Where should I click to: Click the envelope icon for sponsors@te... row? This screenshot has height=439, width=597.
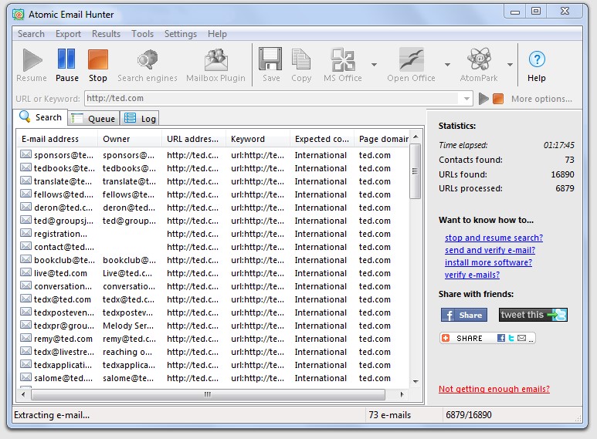click(26, 154)
